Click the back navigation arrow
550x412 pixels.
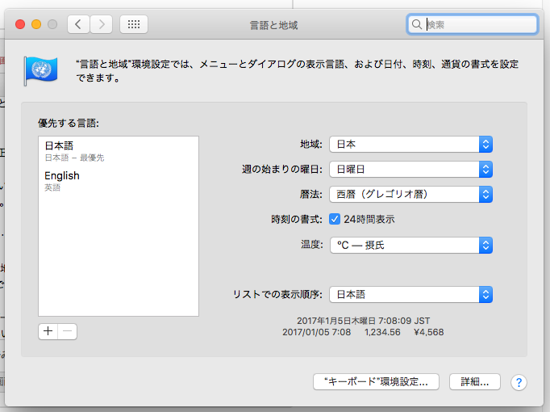point(78,24)
